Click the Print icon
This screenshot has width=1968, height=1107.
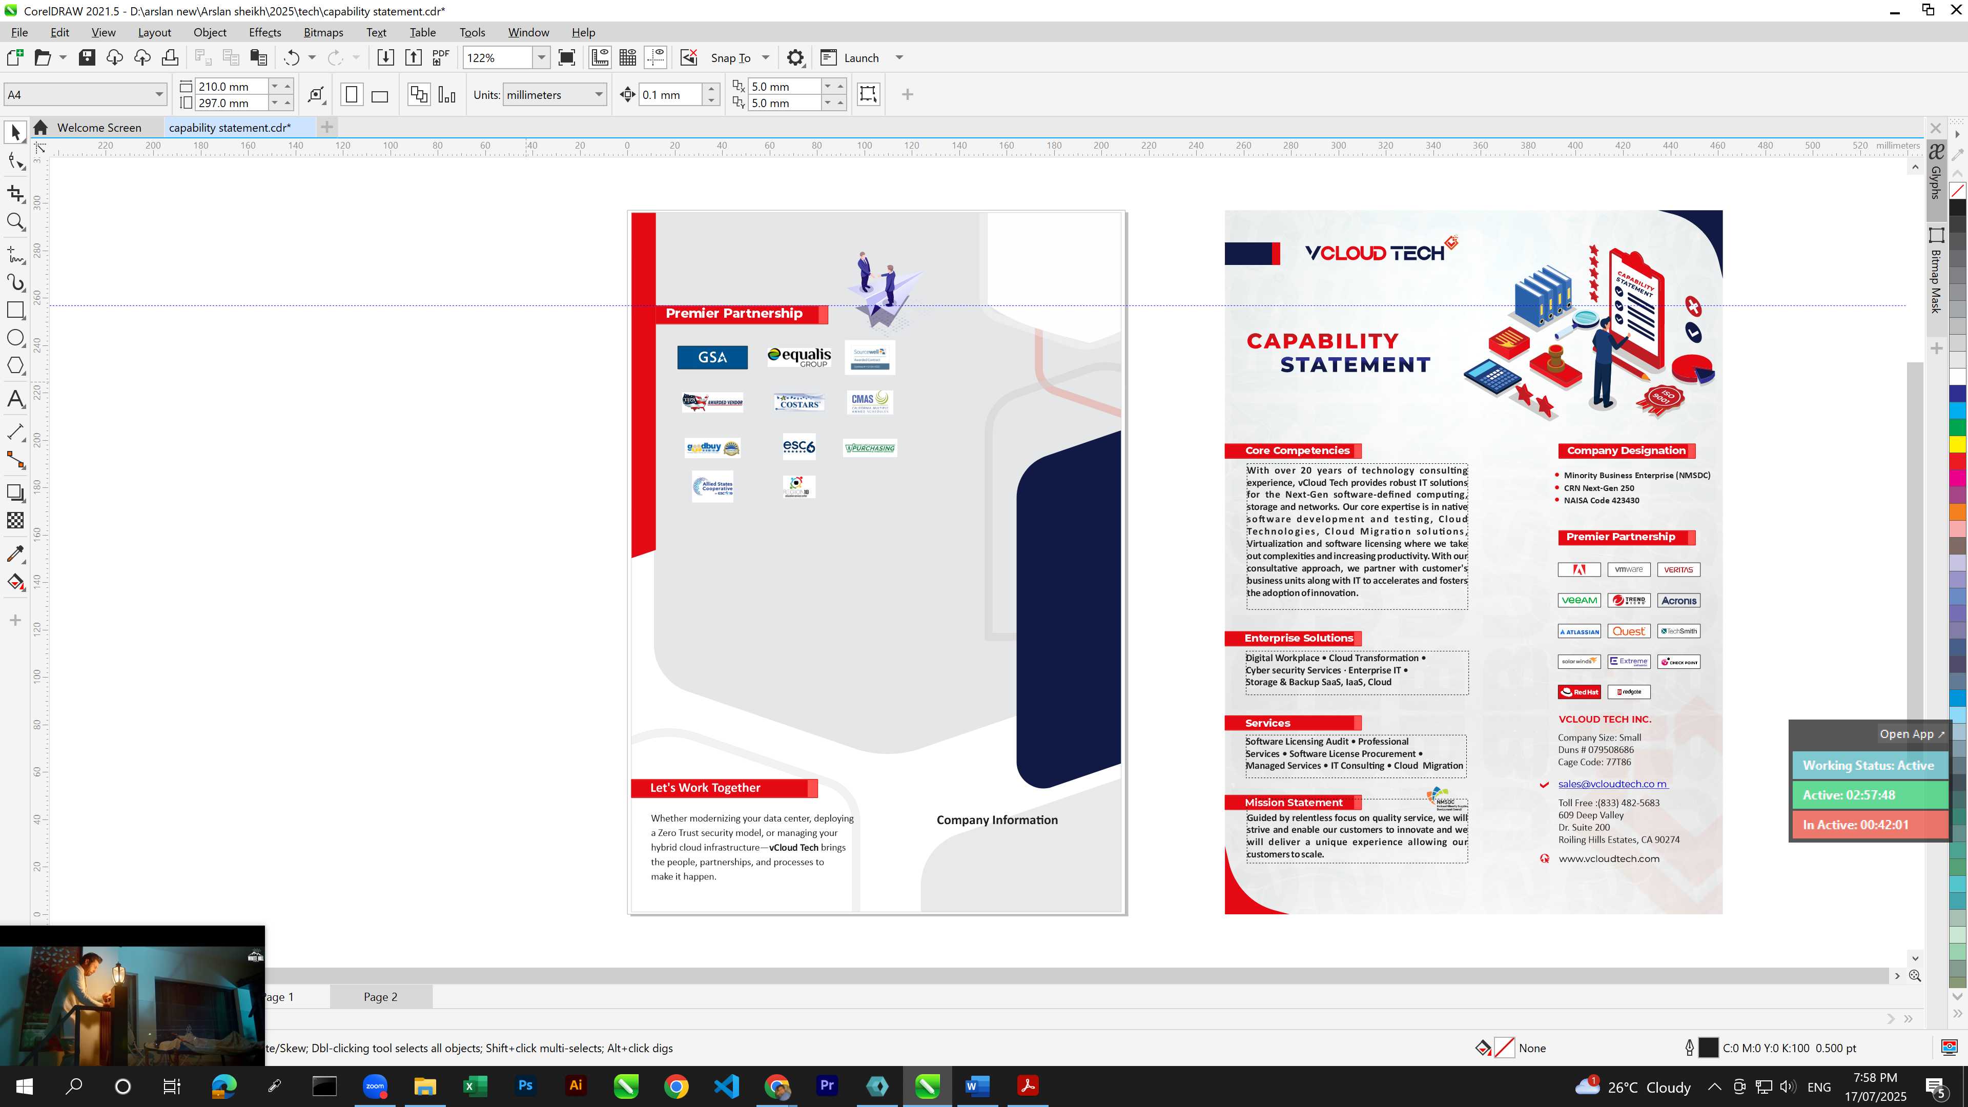click(170, 57)
